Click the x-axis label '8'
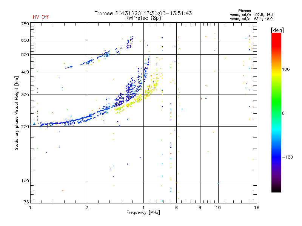302x226 pixels. 200,208
